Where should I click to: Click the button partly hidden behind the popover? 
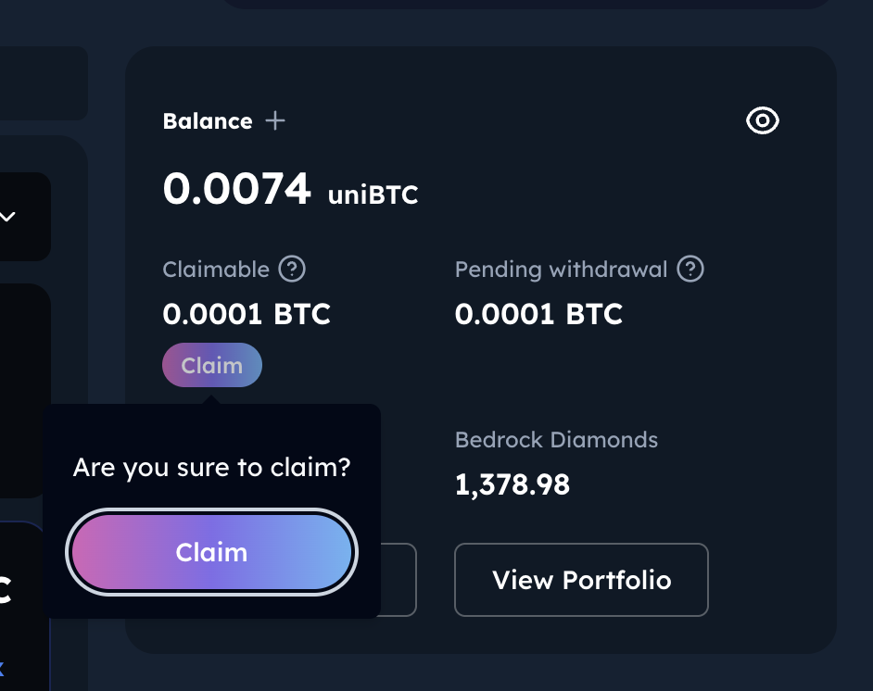tap(399, 580)
